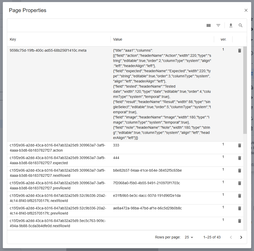This screenshot has height=251, width=254.
Task: Close the Page Properties dialog
Action: pyautogui.click(x=246, y=10)
